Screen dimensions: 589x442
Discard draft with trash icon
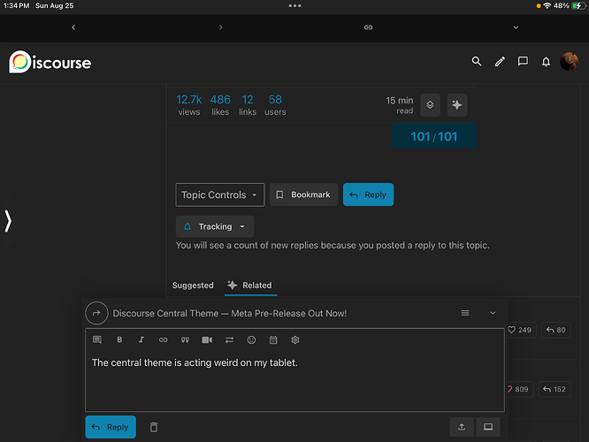click(154, 427)
